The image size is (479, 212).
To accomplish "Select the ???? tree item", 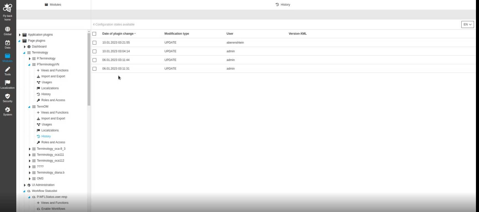I will pyautogui.click(x=40, y=167).
